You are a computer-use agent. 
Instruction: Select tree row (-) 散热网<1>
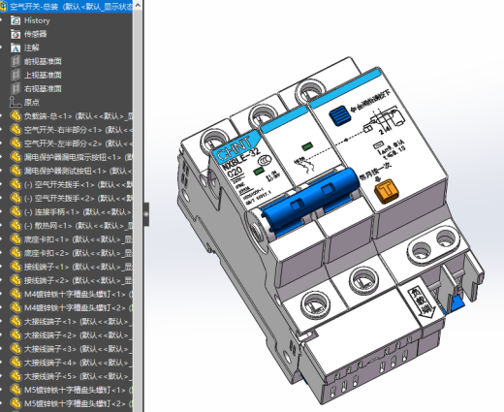(66, 226)
